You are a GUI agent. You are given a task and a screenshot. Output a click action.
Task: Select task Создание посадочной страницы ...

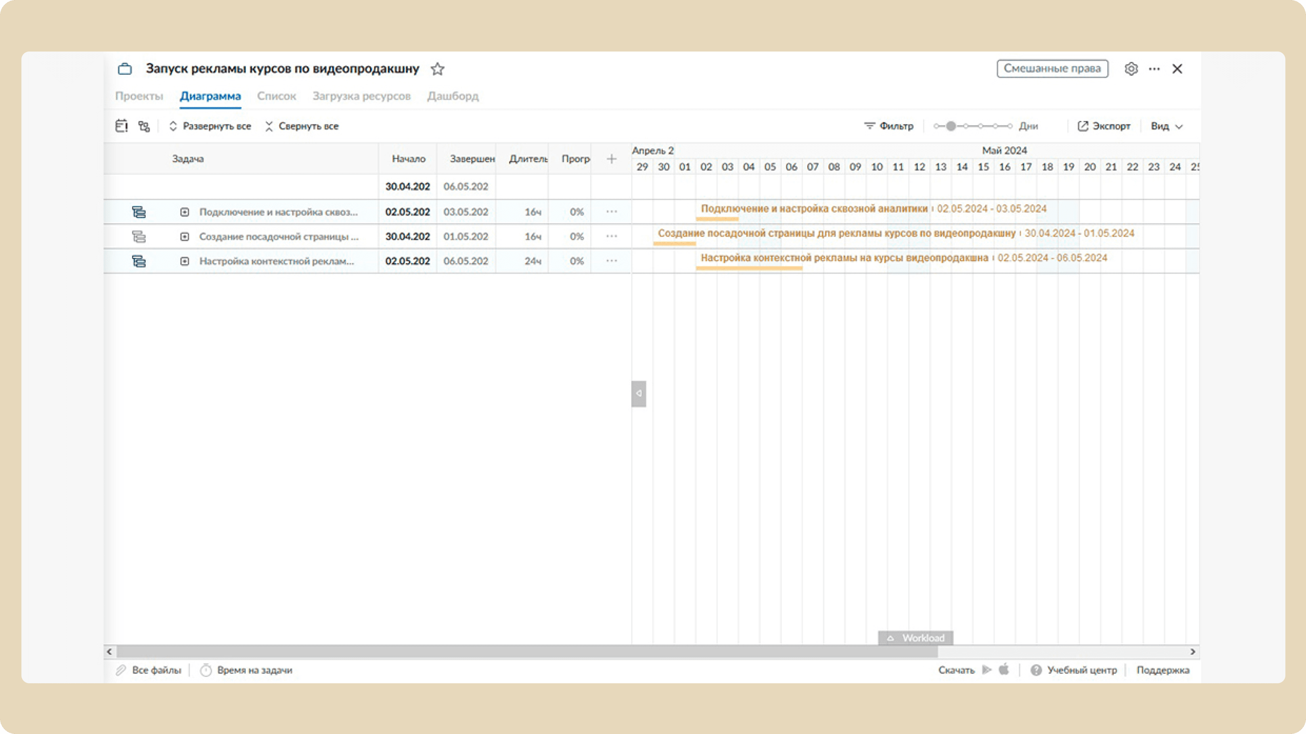point(279,236)
